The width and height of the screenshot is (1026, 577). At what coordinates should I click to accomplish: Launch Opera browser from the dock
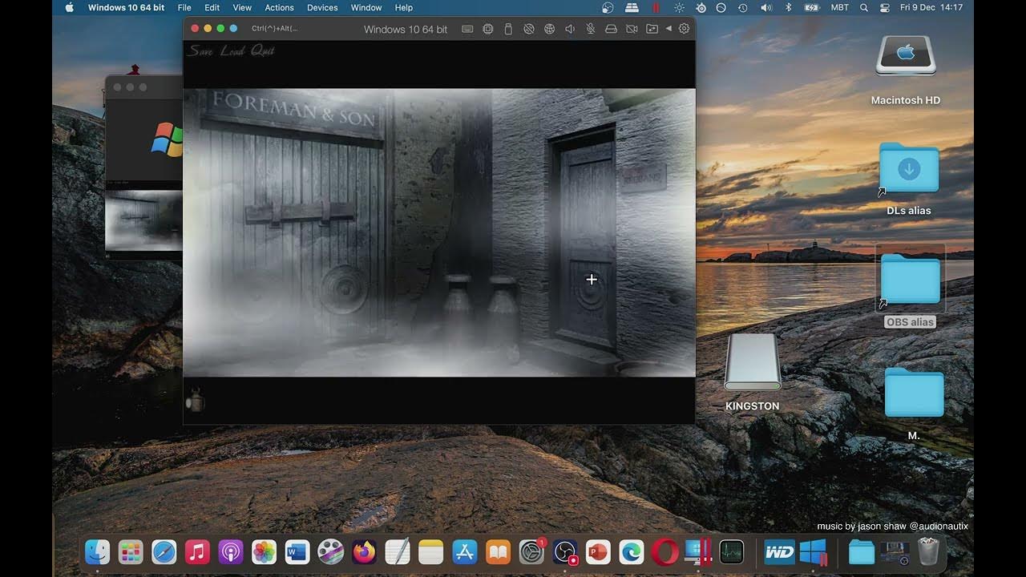coord(665,551)
